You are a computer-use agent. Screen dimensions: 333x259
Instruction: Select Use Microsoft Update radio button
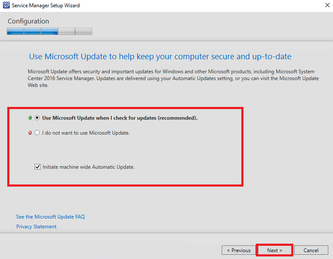point(37,118)
